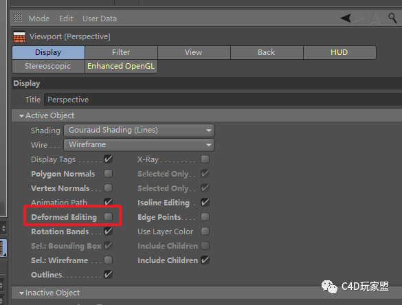Enable Deformed Editing checkbox

tap(108, 217)
